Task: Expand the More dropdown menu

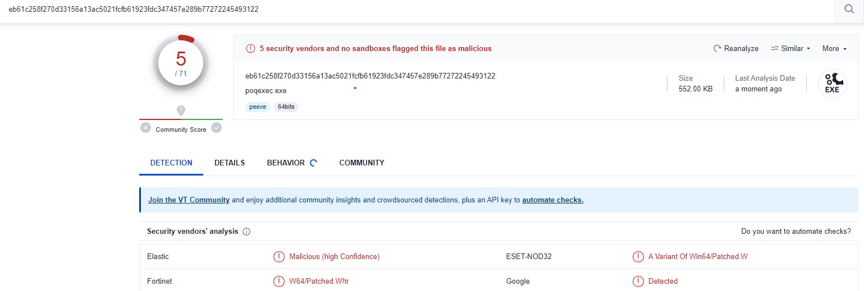Action: [x=834, y=49]
